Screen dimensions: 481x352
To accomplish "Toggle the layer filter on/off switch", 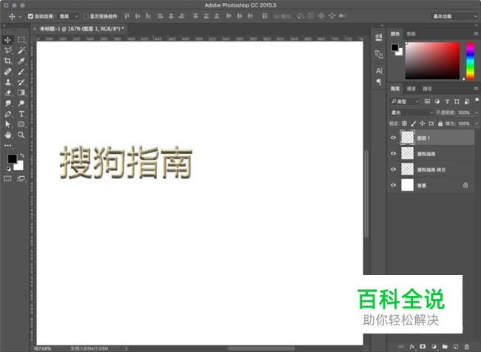I will (477, 101).
